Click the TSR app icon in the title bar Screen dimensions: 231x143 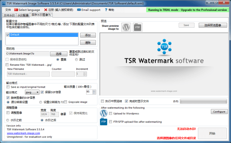[x=4, y=3]
